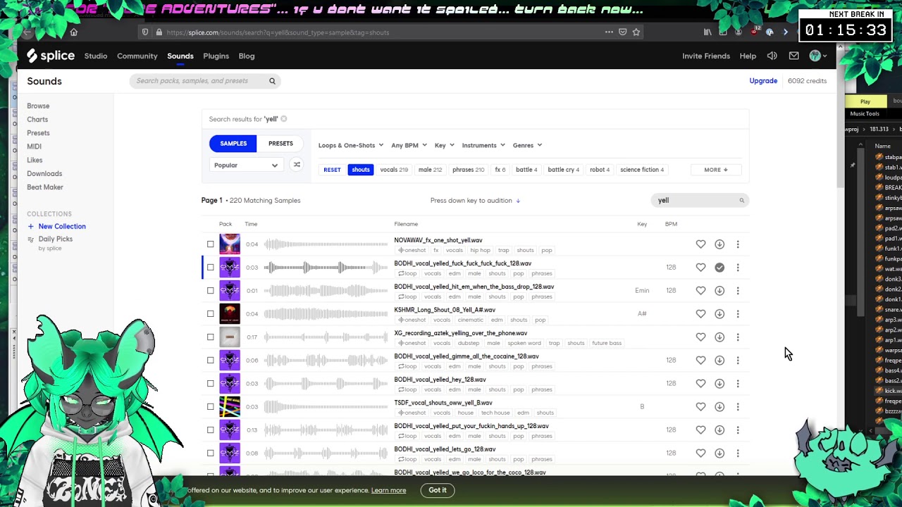Screen dimensions: 902x507
Task: Select checkbox for BODHI_vocal_yelled_hit_em_when_the_bass_drop
Action: [210, 290]
